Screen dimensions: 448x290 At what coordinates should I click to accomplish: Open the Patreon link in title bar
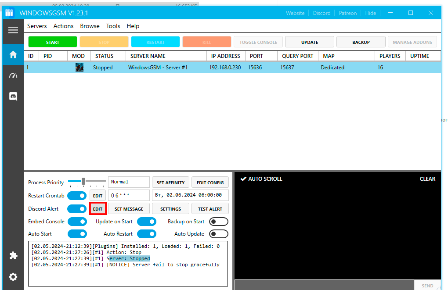coord(348,13)
